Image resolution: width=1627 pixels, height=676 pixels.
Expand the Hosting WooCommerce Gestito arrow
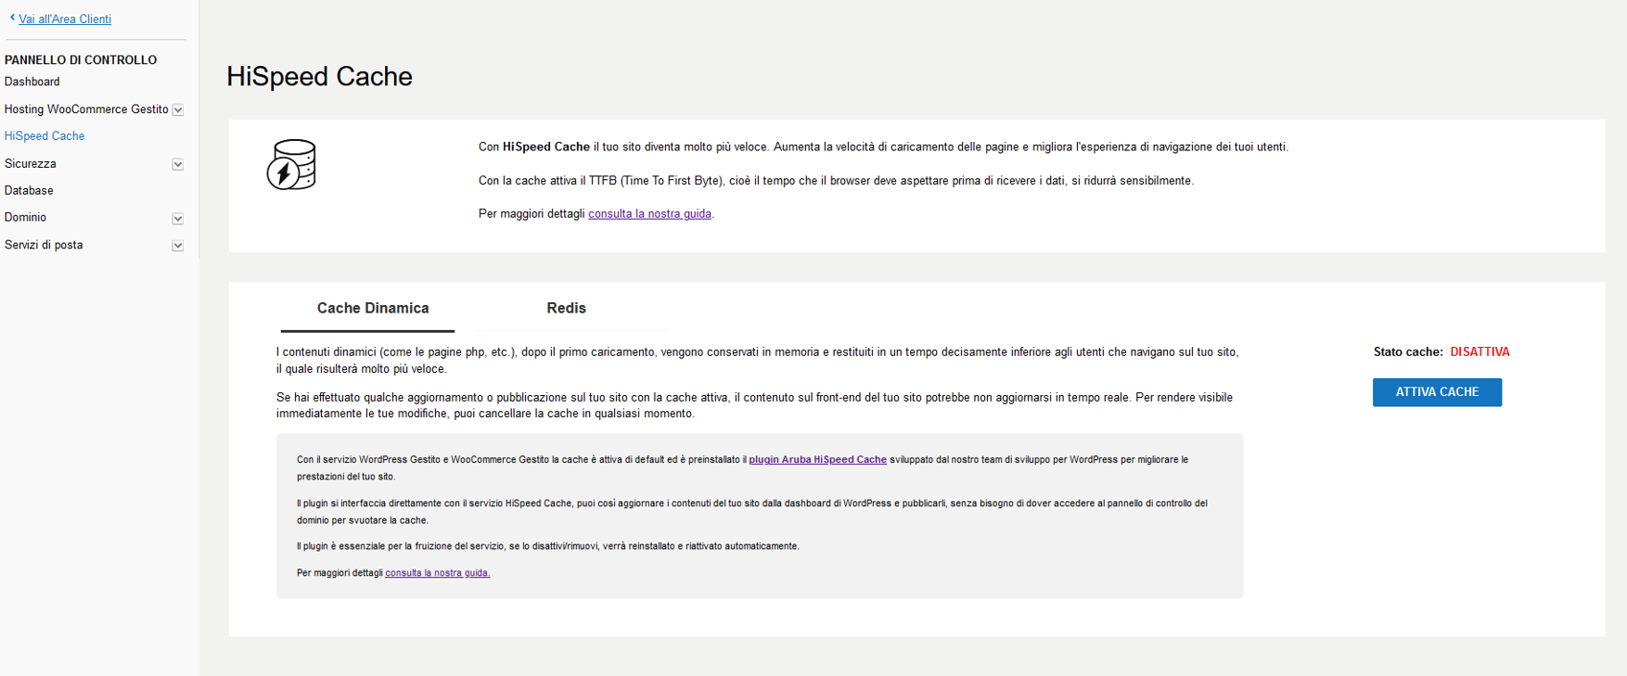[178, 110]
